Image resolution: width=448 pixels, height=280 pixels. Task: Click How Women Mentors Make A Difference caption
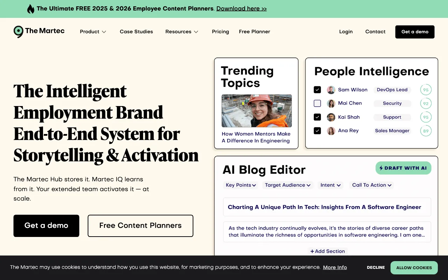(x=256, y=138)
